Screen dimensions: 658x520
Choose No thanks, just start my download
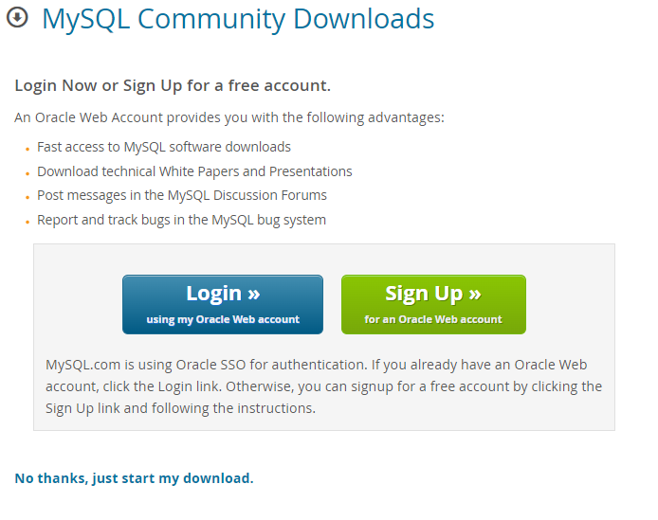click(135, 478)
